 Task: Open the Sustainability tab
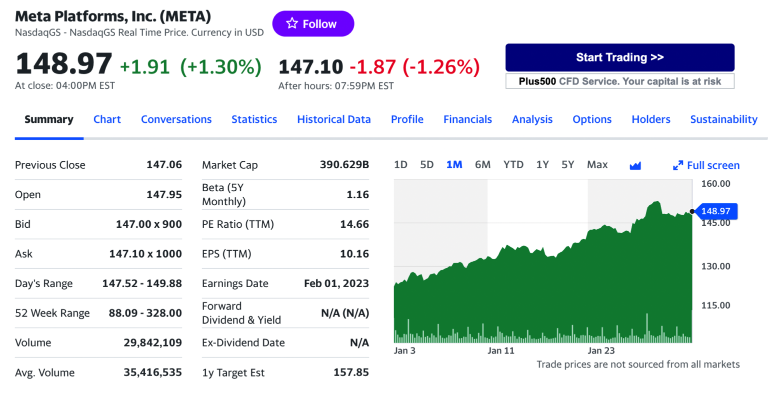click(x=723, y=119)
